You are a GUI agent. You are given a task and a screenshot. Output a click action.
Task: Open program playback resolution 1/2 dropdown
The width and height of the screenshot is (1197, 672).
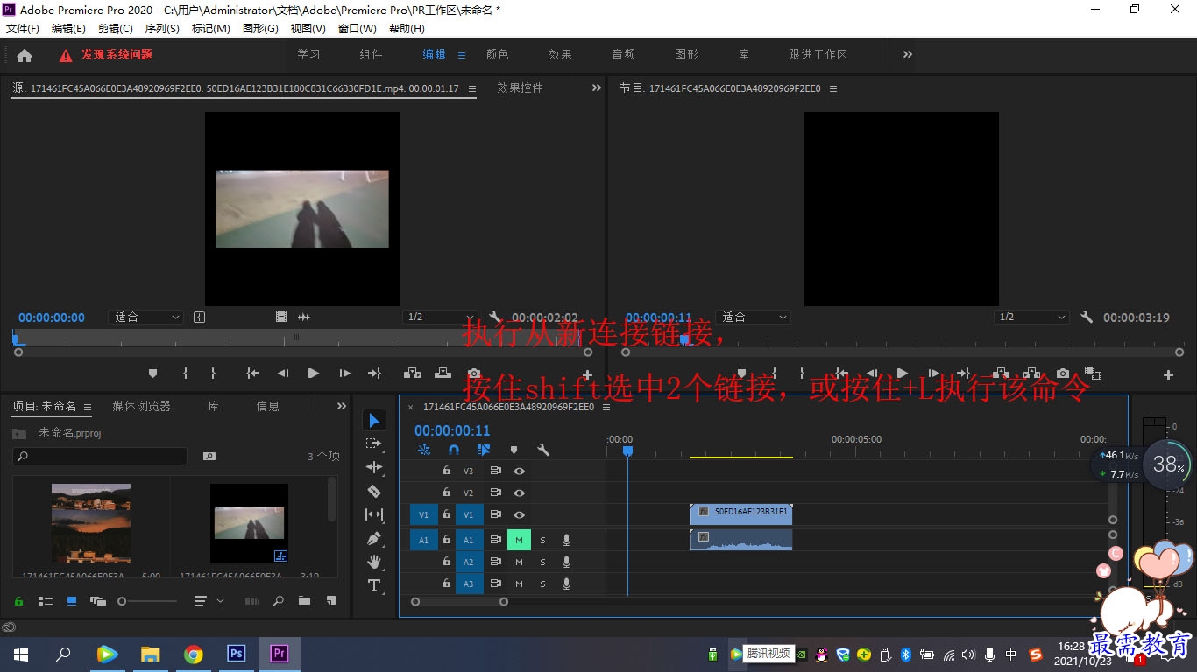coord(1032,317)
